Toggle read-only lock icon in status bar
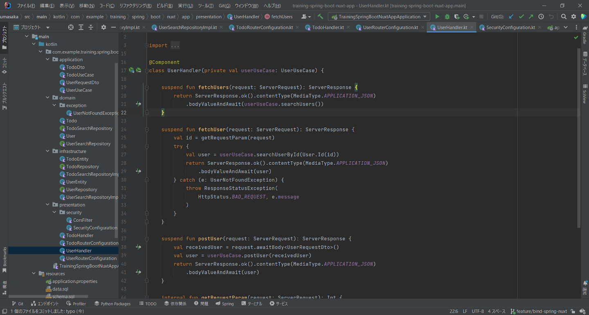589x315 pixels. pyautogui.click(x=573, y=311)
